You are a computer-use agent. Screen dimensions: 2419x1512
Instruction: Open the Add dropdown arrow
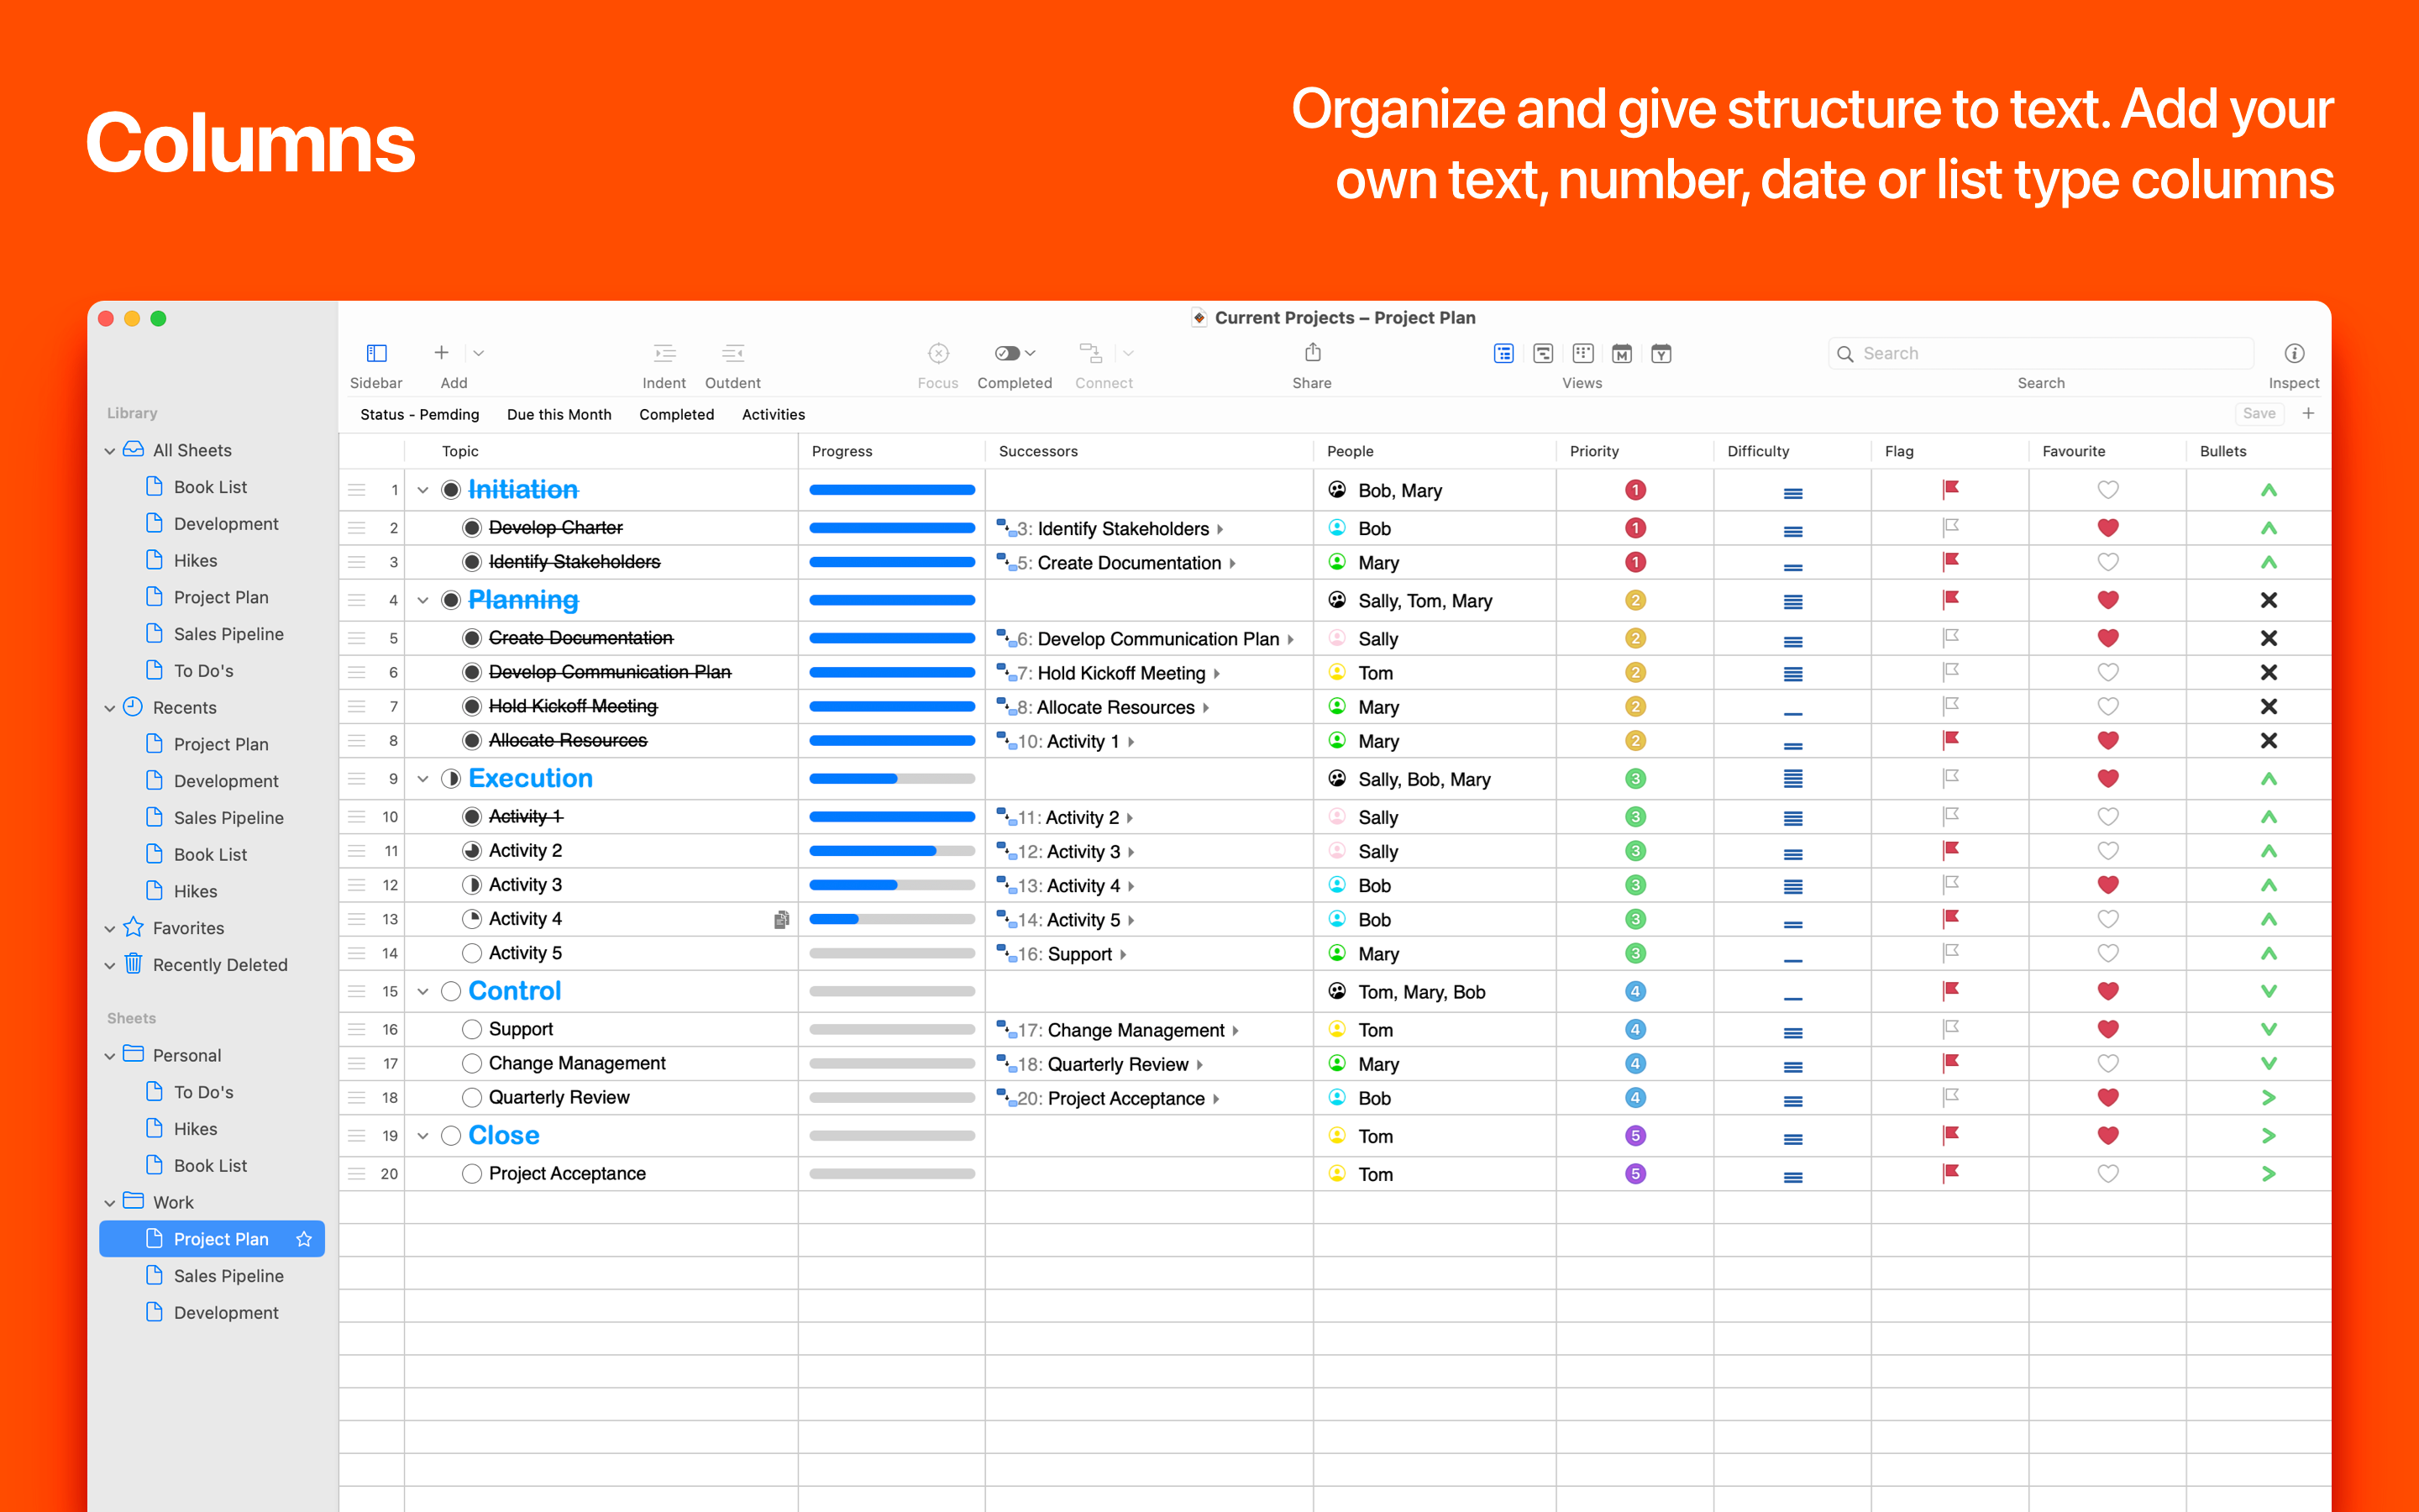[x=479, y=353]
